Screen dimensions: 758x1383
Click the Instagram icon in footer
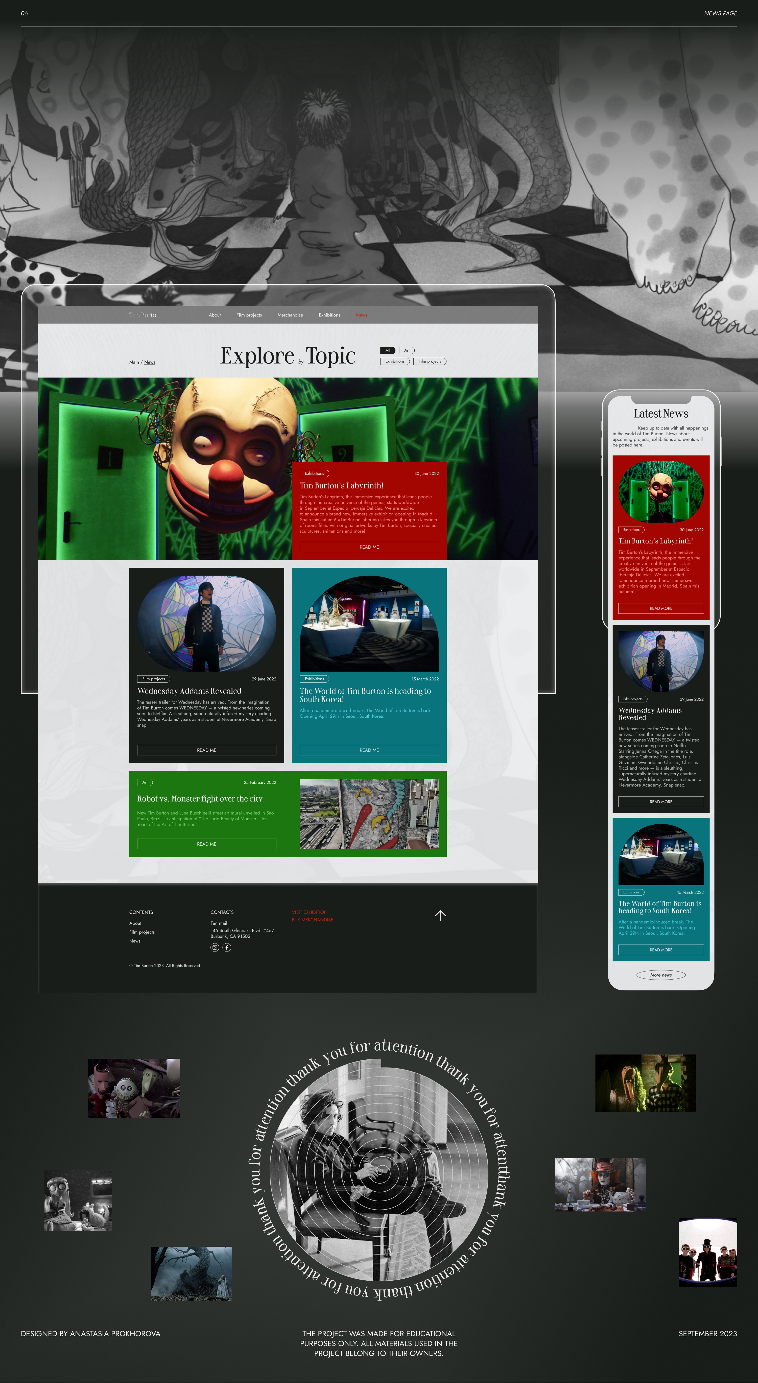point(215,948)
